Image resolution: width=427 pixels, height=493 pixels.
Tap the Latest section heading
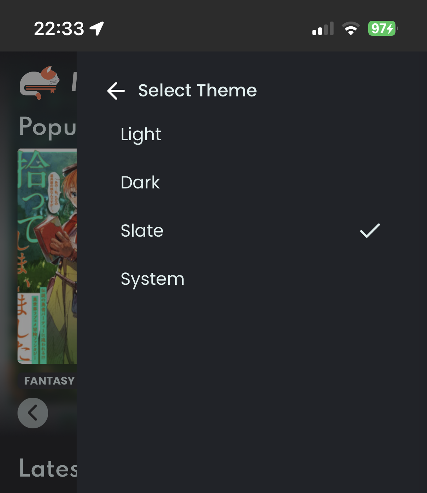tap(48, 468)
